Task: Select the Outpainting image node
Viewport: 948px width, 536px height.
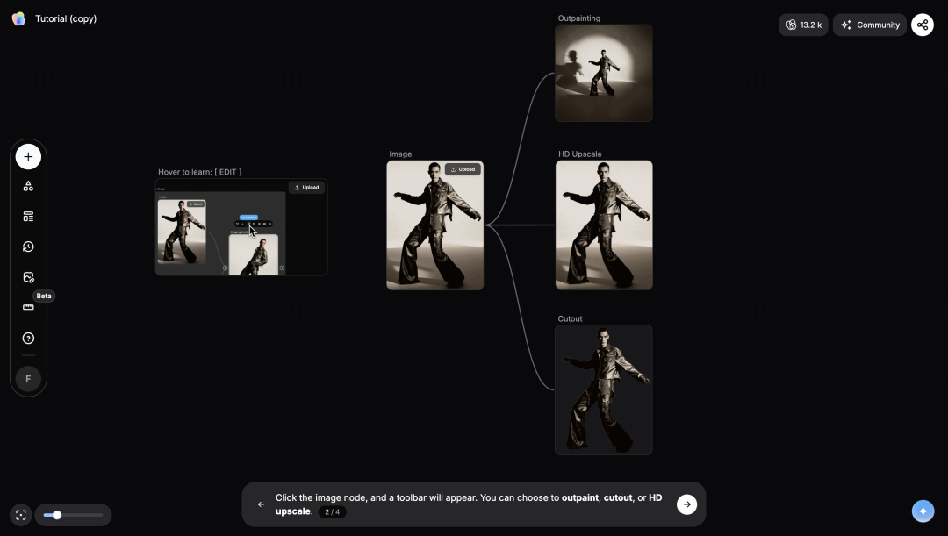Action: (x=603, y=73)
